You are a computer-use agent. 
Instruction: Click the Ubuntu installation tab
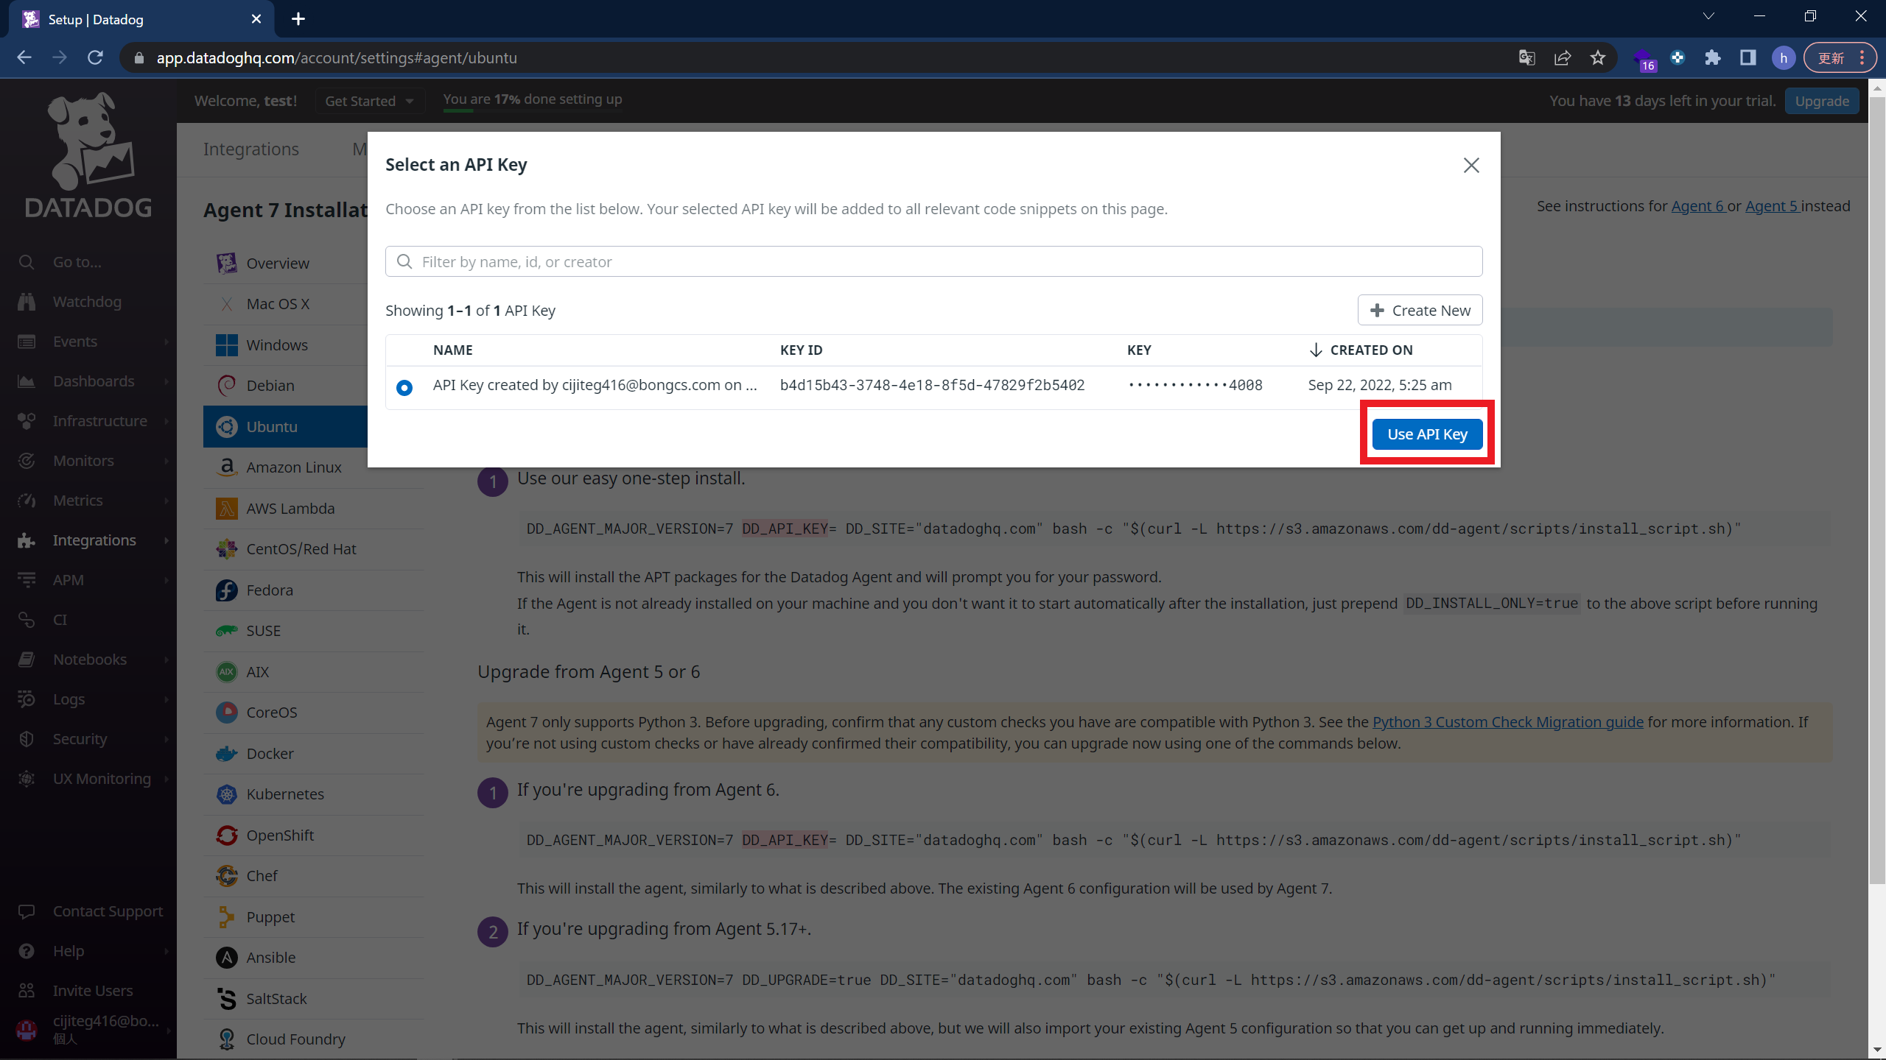point(273,425)
